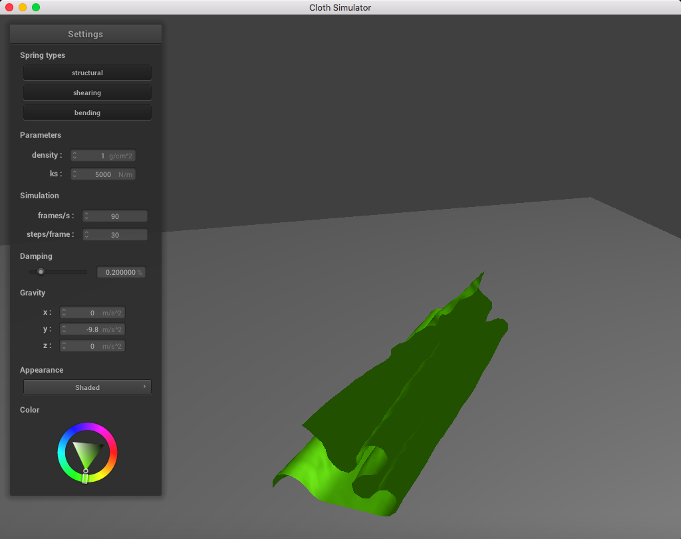Toggle the bending spring type
Image resolution: width=681 pixels, height=539 pixels.
(87, 112)
